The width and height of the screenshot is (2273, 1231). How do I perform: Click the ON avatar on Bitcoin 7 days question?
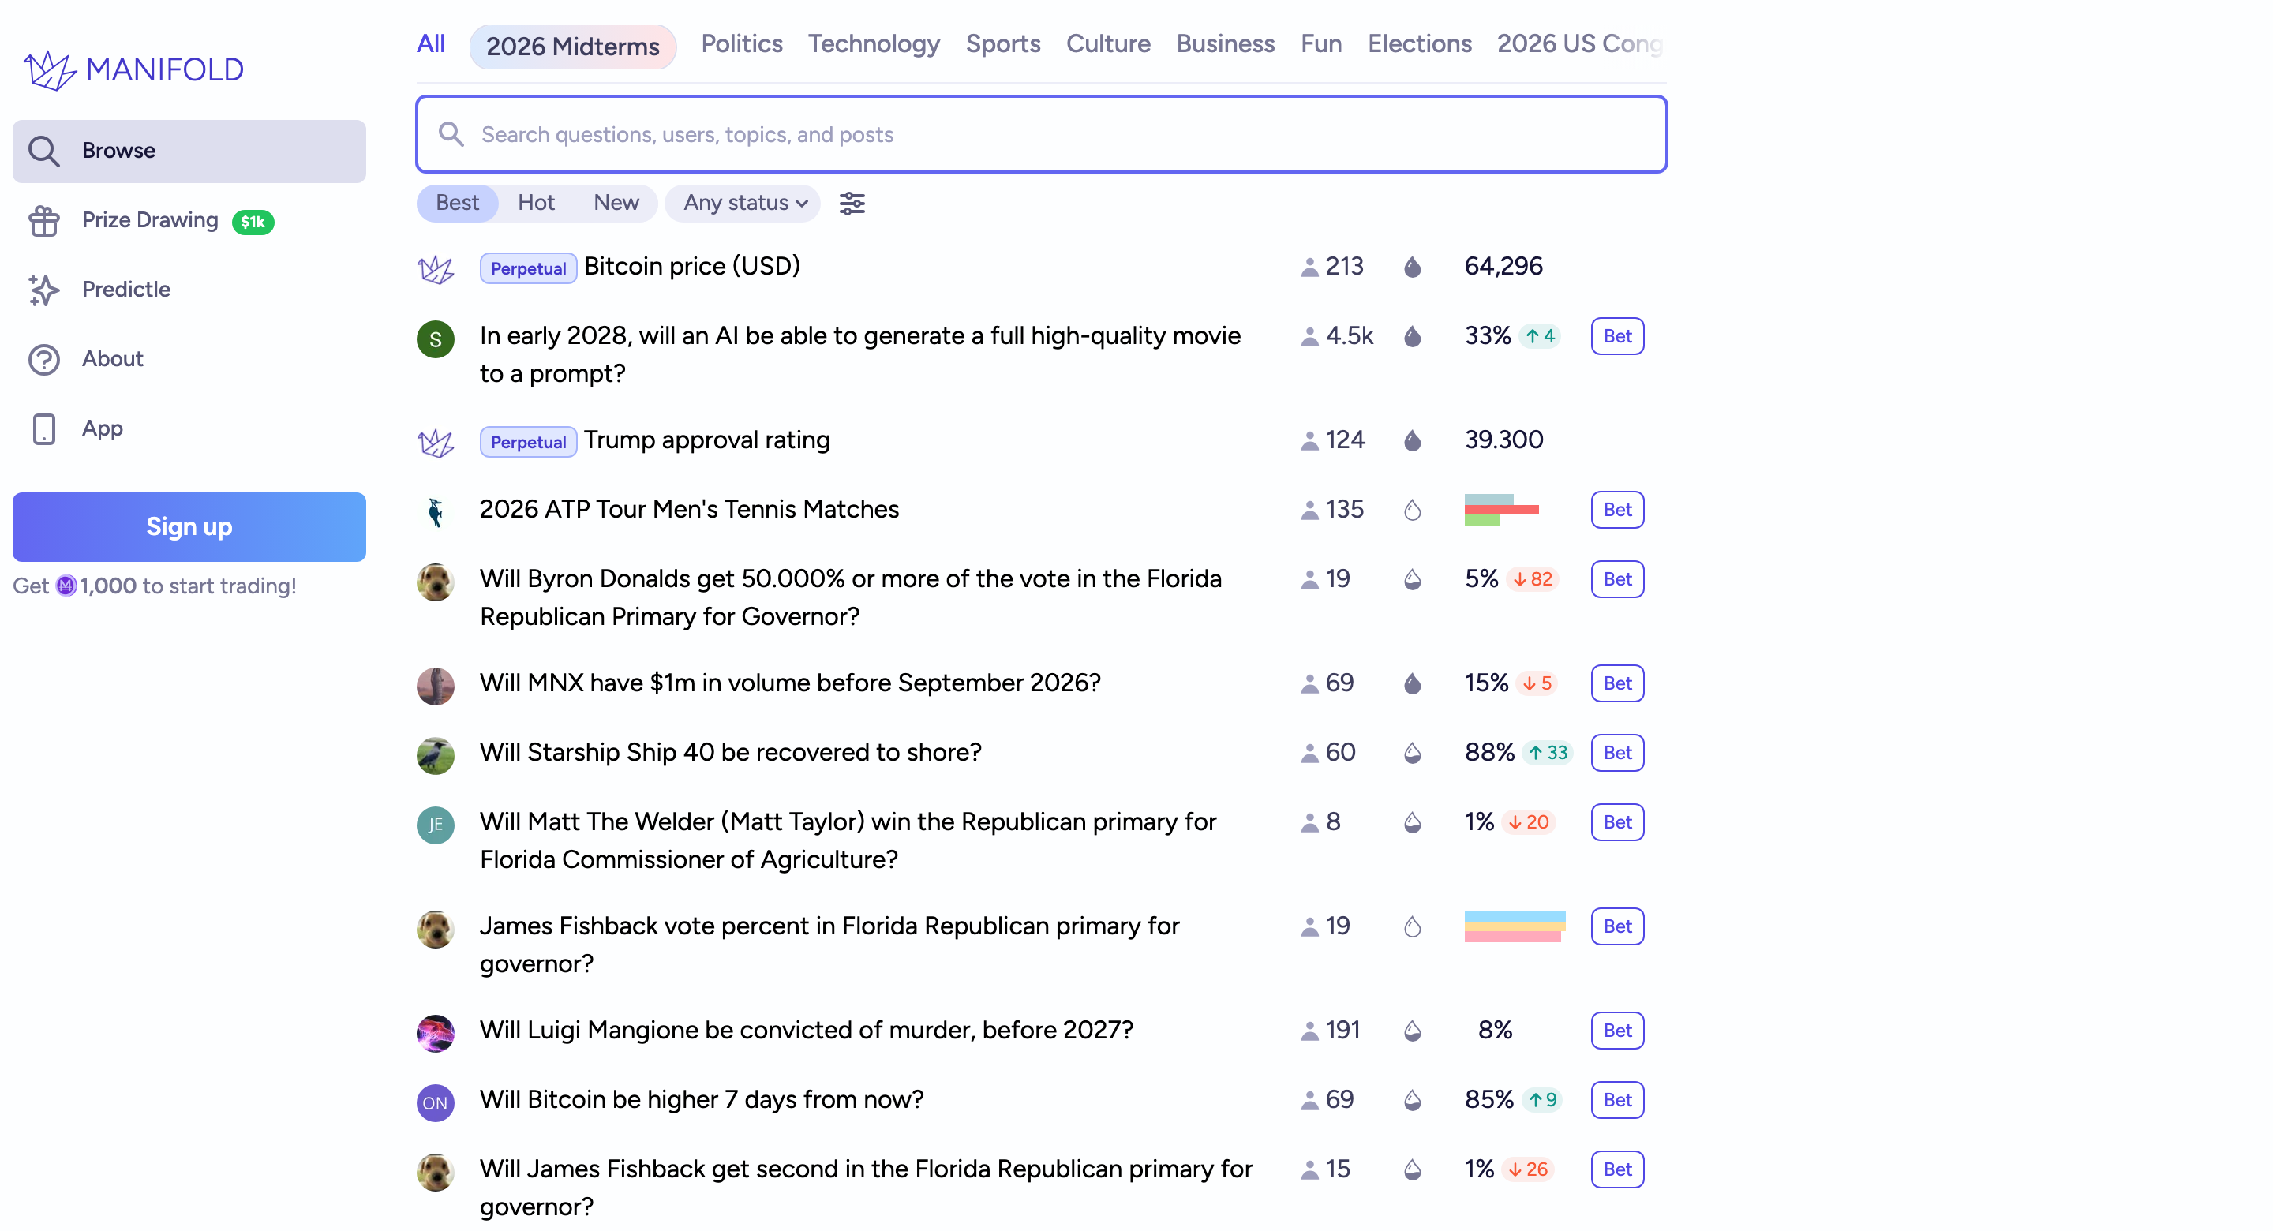(435, 1103)
